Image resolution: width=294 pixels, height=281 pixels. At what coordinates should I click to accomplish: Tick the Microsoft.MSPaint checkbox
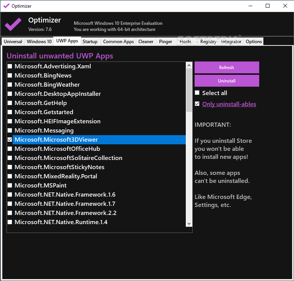click(10, 186)
